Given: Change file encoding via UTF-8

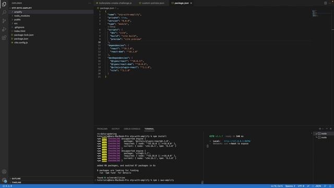Looking at the screenshot, I should coord(301,186).
